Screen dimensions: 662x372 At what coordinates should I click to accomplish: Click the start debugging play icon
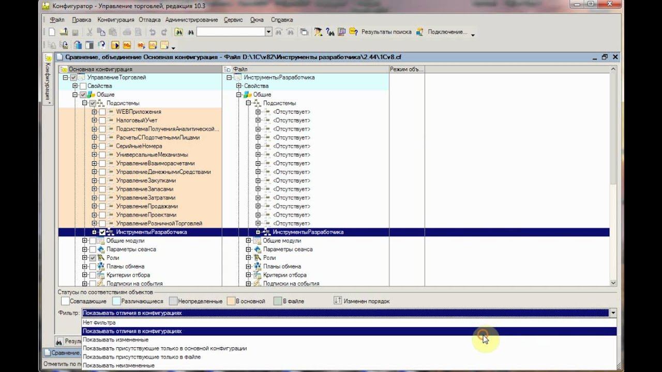(115, 45)
